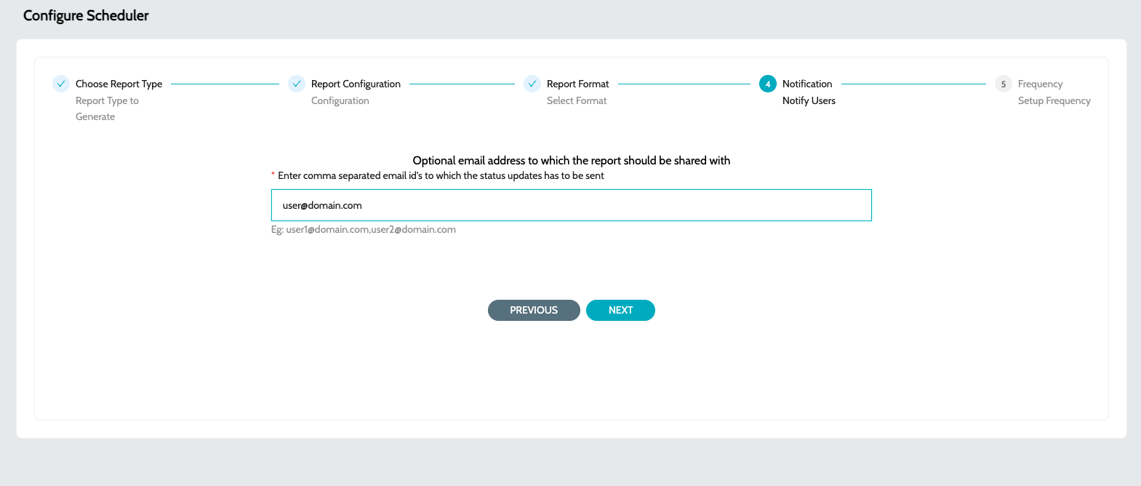This screenshot has height=486, width=1141.
Task: Click the Report Configuration checkmark icon
Action: (x=297, y=84)
